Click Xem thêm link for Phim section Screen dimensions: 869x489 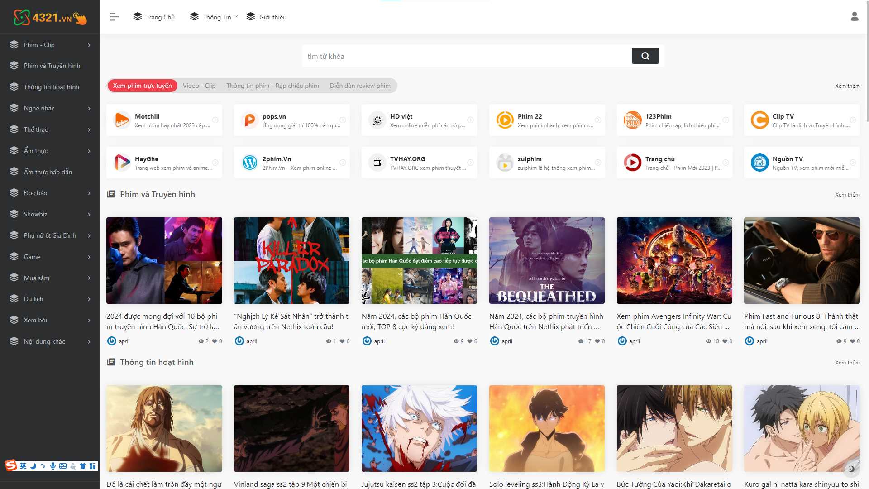[846, 194]
